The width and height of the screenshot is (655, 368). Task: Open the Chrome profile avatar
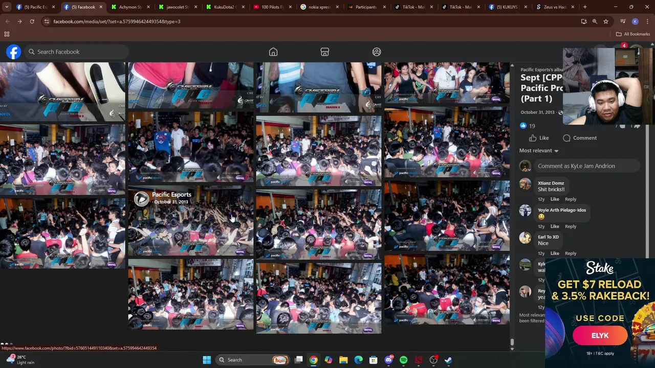(635, 21)
